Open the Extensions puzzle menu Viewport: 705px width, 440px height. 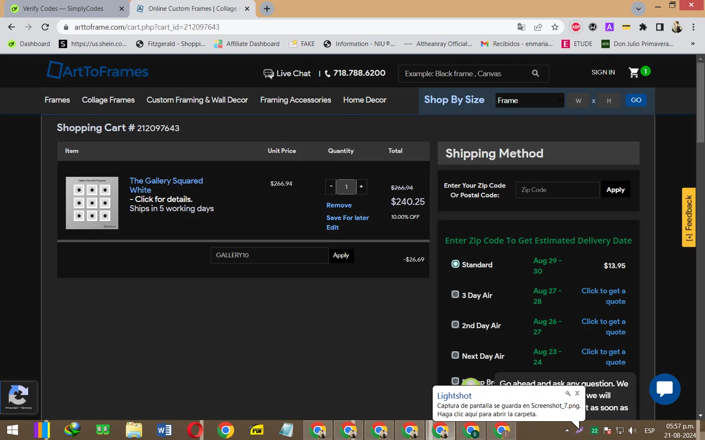point(643,27)
